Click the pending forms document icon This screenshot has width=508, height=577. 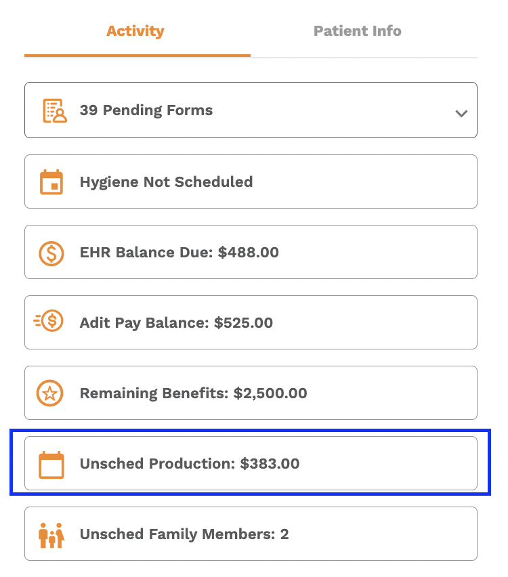[x=55, y=110]
